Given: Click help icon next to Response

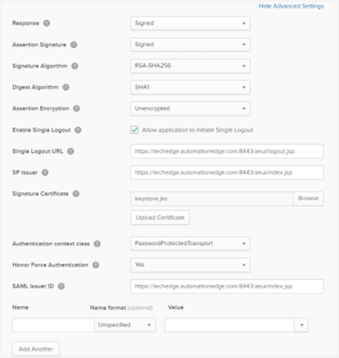Looking at the screenshot, I should [47, 23].
